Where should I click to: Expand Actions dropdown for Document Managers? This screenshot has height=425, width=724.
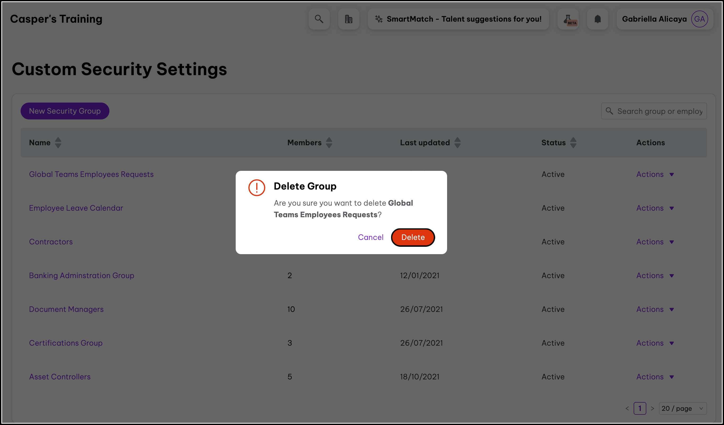coord(655,309)
